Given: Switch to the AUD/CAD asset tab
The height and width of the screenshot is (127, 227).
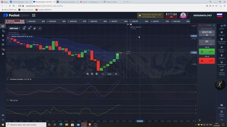Looking at the screenshot, I should (77, 21).
